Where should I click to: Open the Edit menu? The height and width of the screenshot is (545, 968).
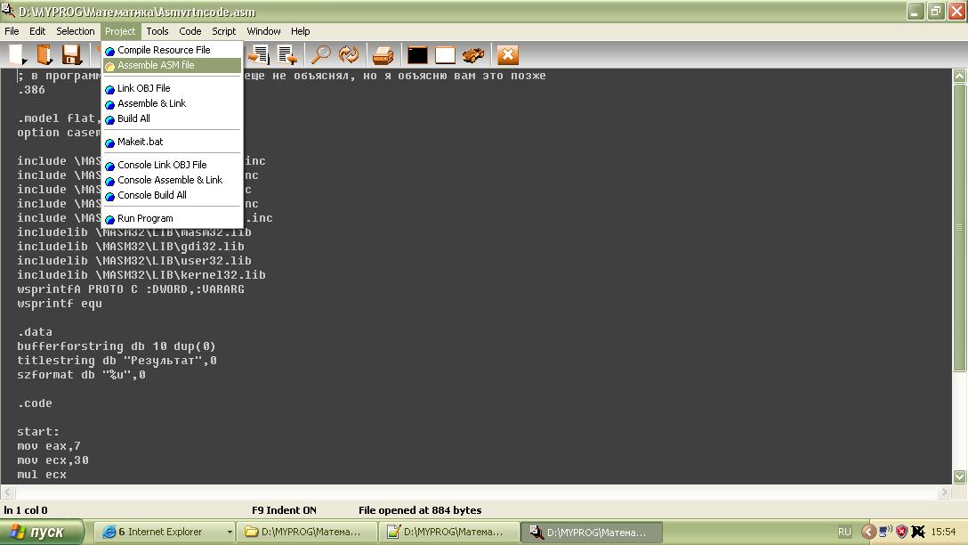pos(37,31)
